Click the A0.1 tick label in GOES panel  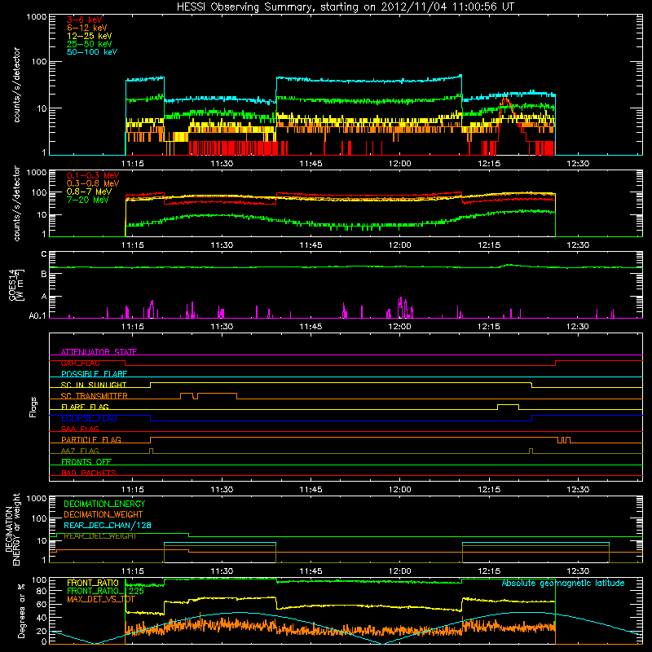pos(37,316)
